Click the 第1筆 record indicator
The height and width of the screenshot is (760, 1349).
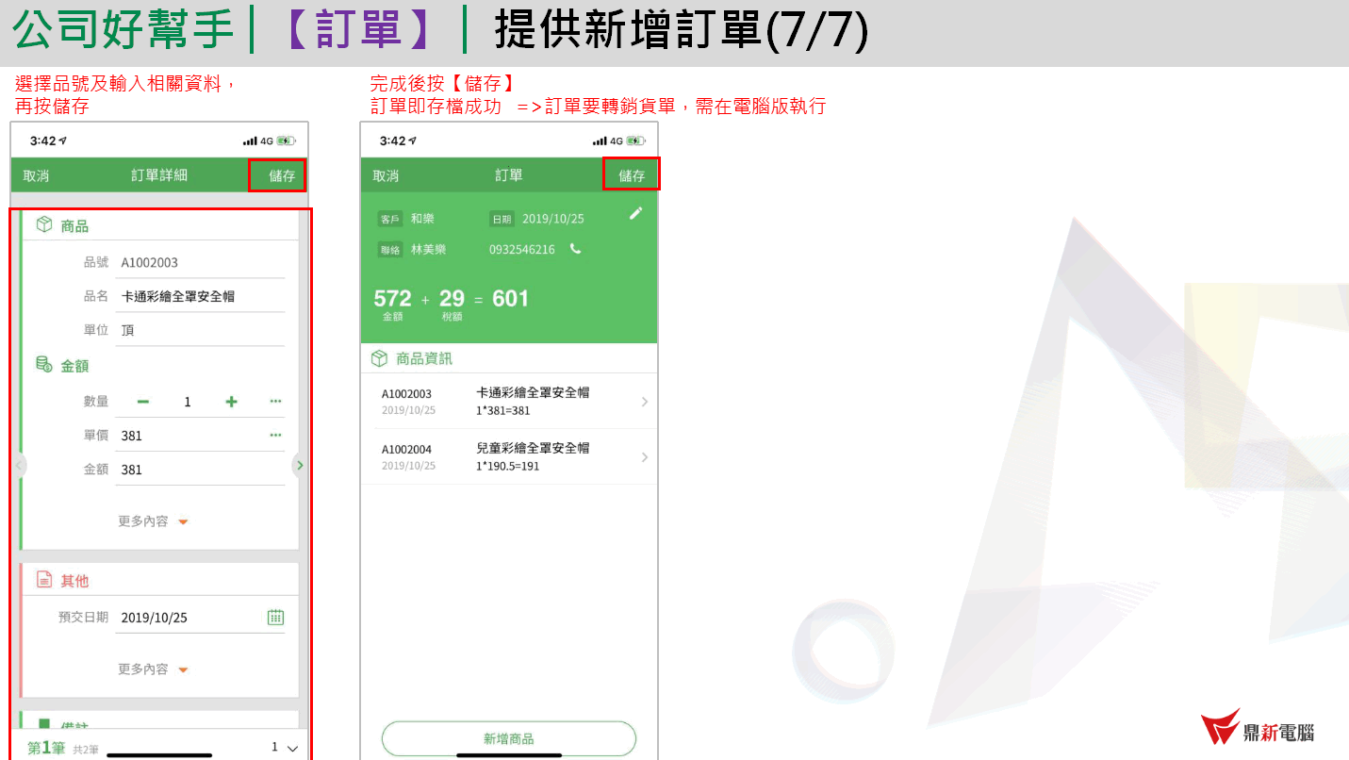(x=46, y=748)
